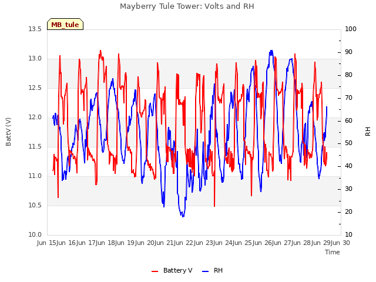Click the 11.0 left axis tick label
The height and width of the screenshot is (282, 376).
(x=35, y=176)
